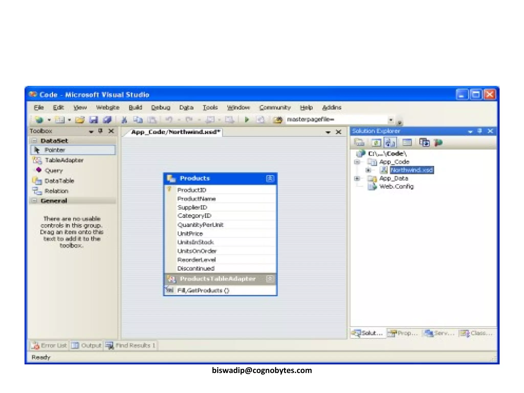Toggle auto-hide pin on Toolbox panel
Screen dimensions: 524x393
click(100, 131)
